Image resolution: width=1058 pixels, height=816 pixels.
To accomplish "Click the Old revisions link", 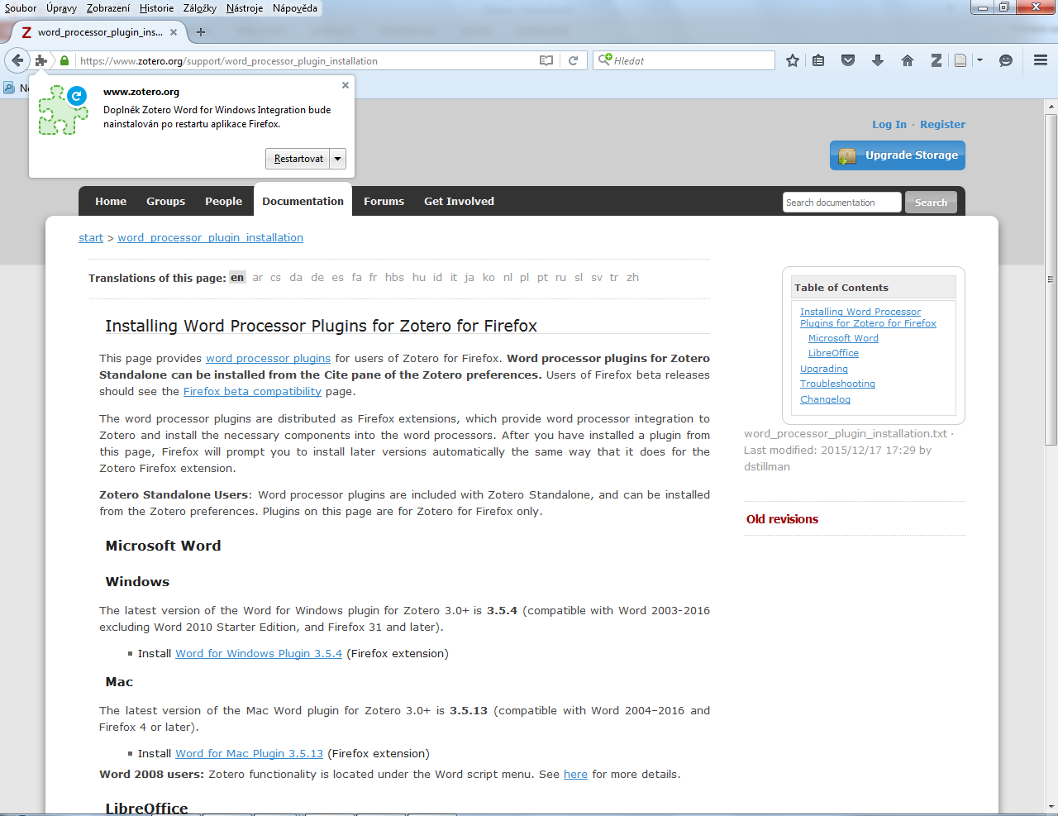I will pos(782,519).
